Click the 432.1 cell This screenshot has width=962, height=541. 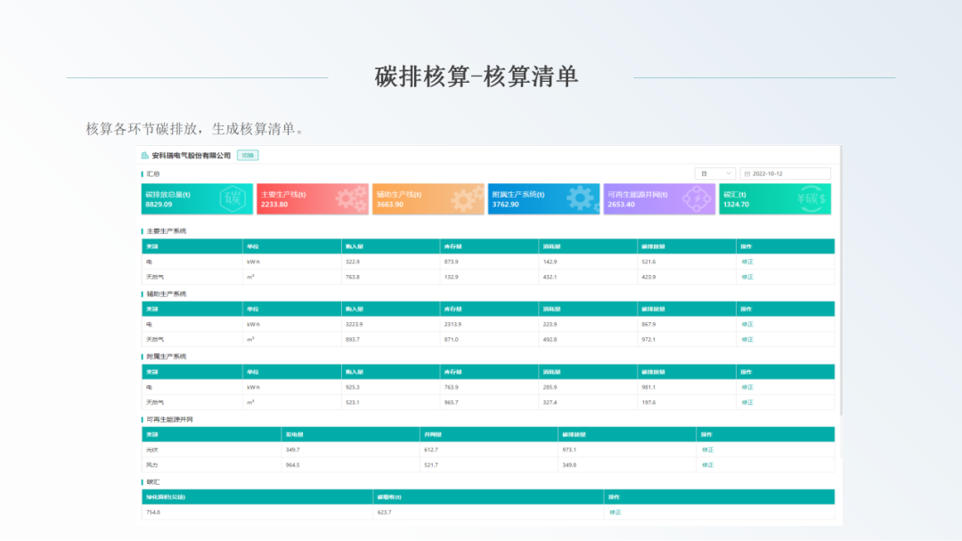point(550,277)
